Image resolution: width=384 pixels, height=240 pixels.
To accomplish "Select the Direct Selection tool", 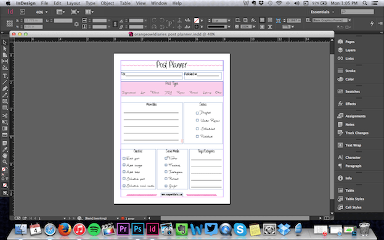I will point(5,49).
